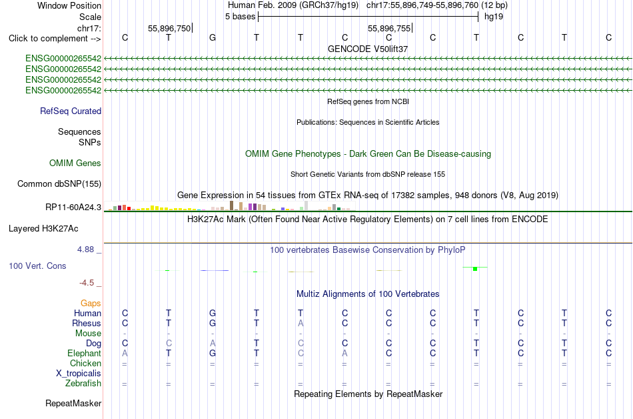The height and width of the screenshot is (419, 633).
Task: Click 'RefSeq genes from NCBI' track title
Action: point(368,101)
